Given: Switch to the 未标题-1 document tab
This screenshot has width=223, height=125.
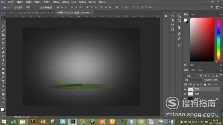Looking at the screenshot, I should pyautogui.click(x=73, y=13).
